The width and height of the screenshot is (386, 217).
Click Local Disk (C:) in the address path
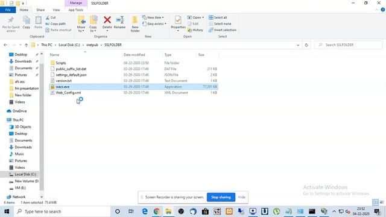click(69, 45)
